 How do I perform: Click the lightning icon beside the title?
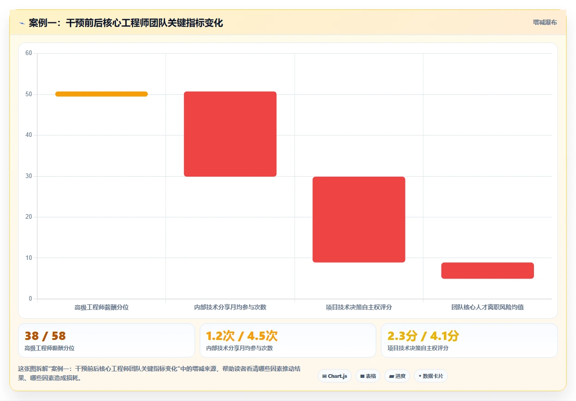point(22,23)
